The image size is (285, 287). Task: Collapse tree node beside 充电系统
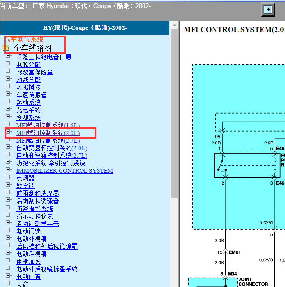tap(8, 109)
